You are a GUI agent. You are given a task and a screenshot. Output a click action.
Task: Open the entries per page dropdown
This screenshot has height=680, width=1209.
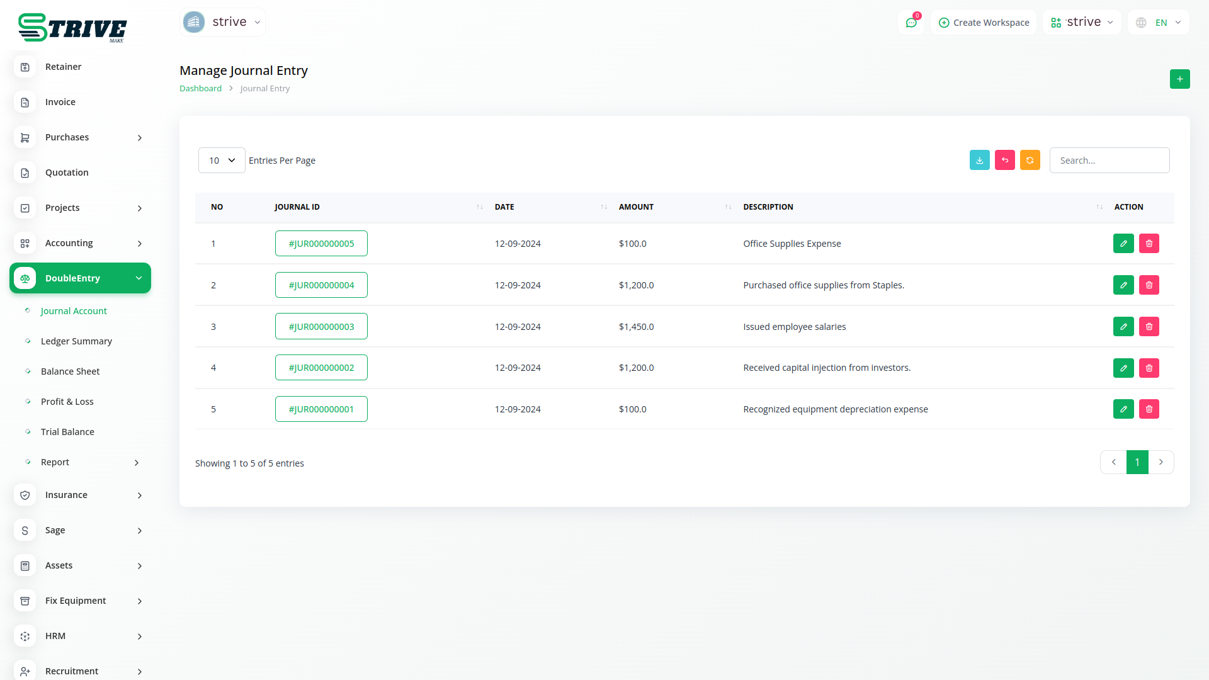coord(222,161)
